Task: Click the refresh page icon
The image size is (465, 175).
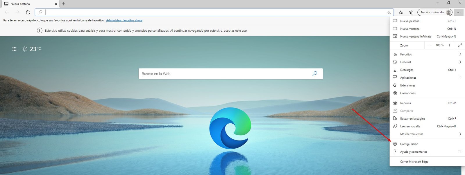Action: pyautogui.click(x=28, y=12)
